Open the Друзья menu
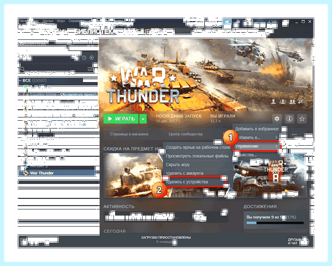Screen dimensions: 332x266 click(48, 21)
